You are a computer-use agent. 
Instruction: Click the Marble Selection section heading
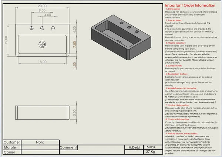[x=177, y=43]
